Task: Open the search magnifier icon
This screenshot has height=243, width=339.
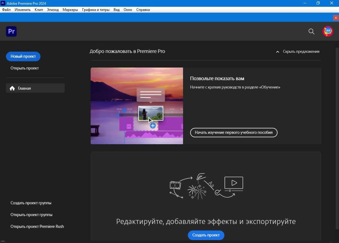Action: tap(311, 31)
